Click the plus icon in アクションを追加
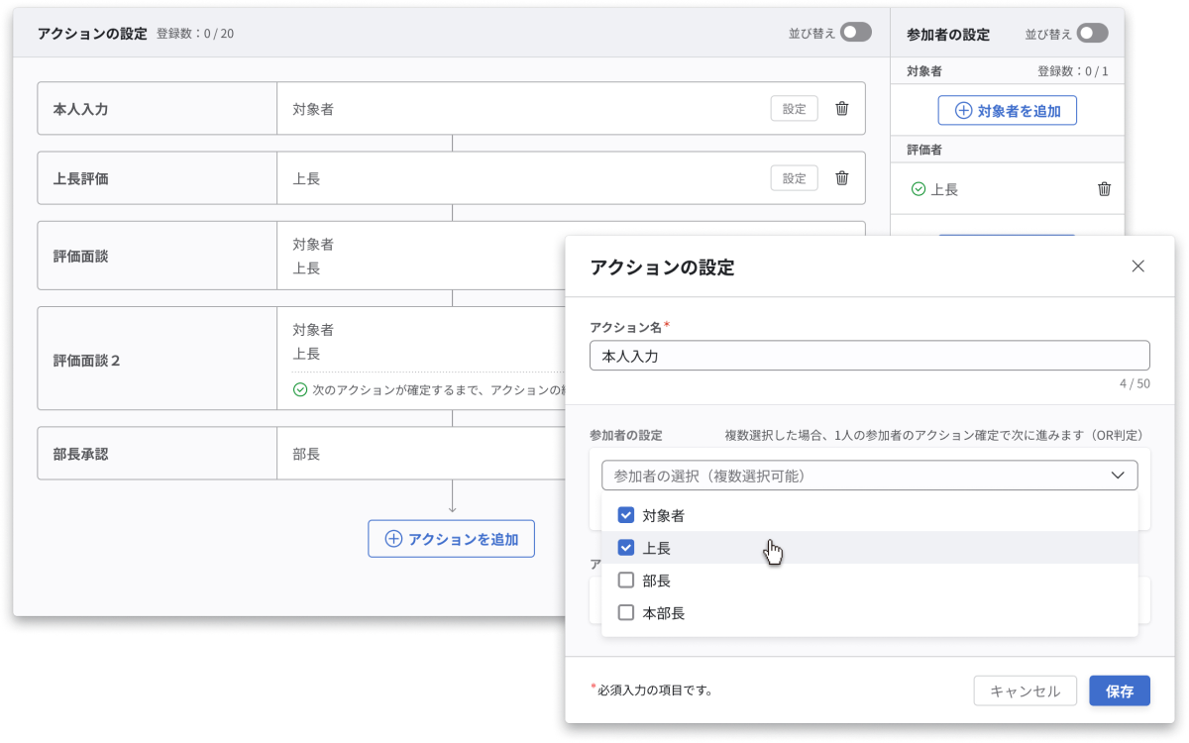Screen dimensions: 1189x743 [x=393, y=539]
